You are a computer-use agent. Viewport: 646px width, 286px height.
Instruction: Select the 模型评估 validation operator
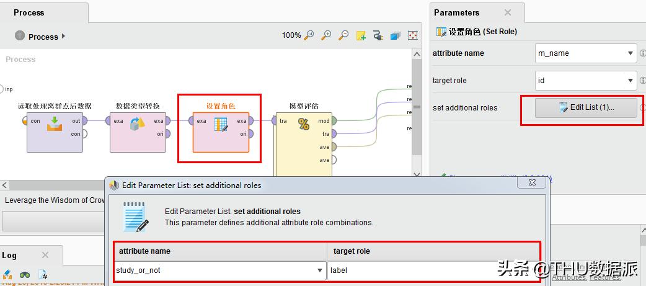(304, 144)
